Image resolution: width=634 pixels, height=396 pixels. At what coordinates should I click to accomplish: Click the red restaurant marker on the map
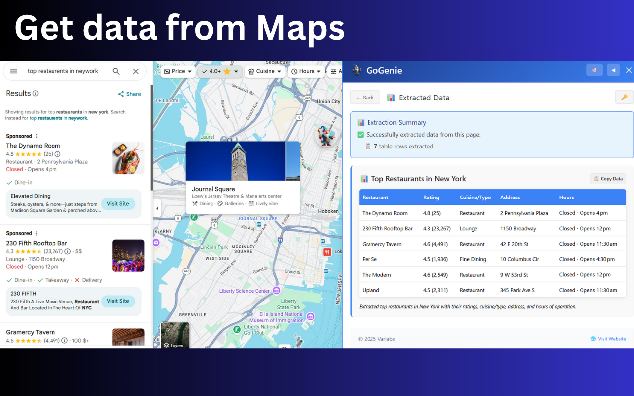(x=327, y=252)
